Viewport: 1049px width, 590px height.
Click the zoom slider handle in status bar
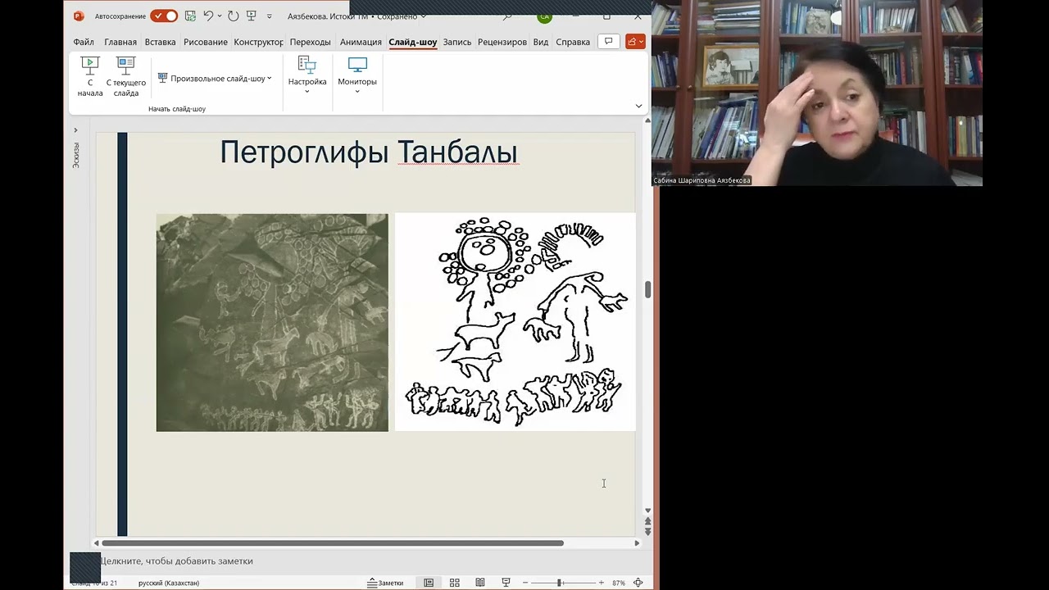tap(560, 583)
